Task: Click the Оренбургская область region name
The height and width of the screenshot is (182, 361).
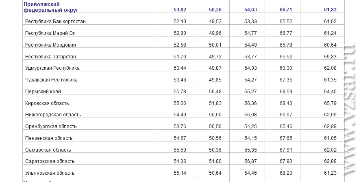Action: point(51,126)
